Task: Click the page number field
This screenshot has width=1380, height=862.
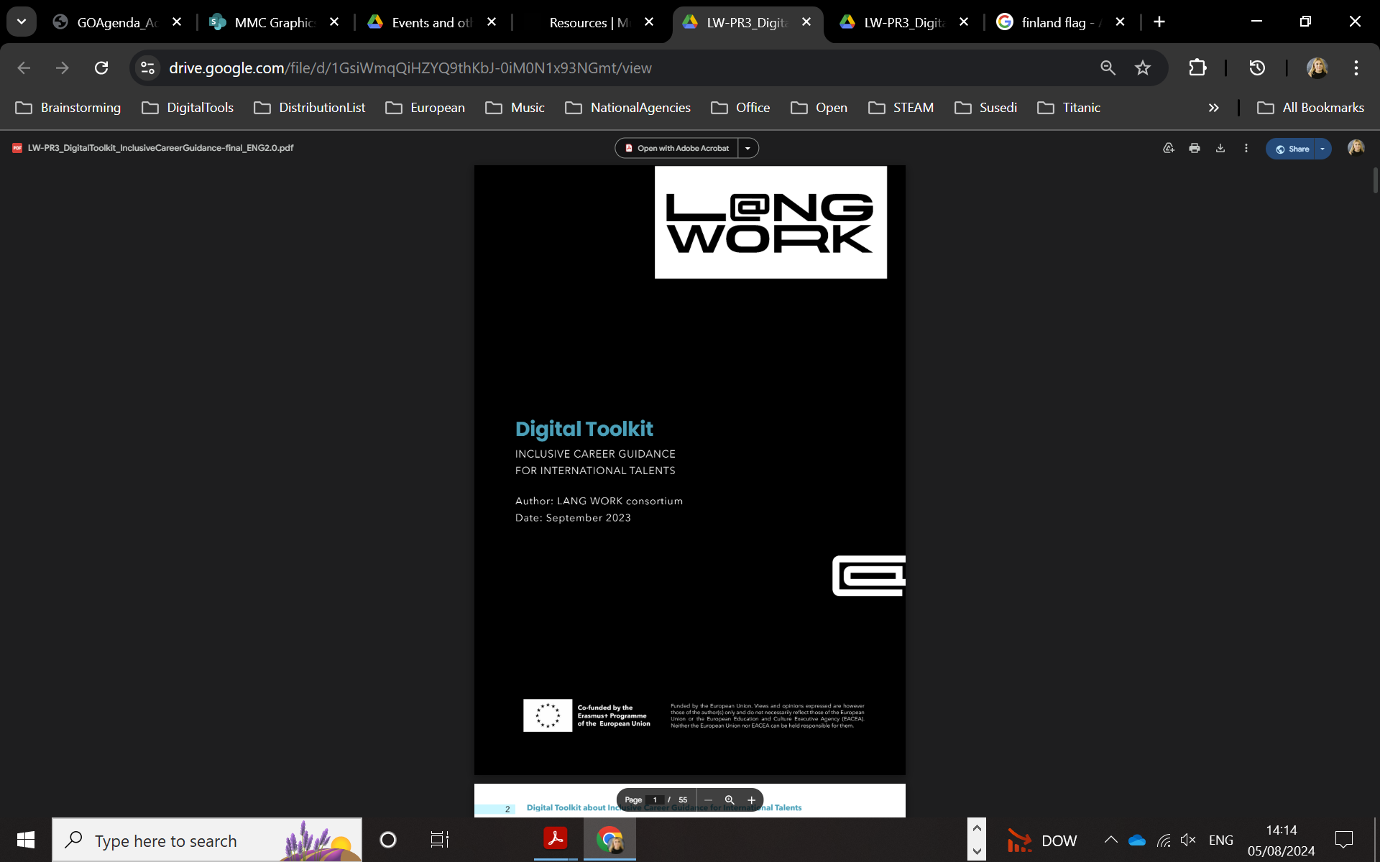Action: point(655,800)
